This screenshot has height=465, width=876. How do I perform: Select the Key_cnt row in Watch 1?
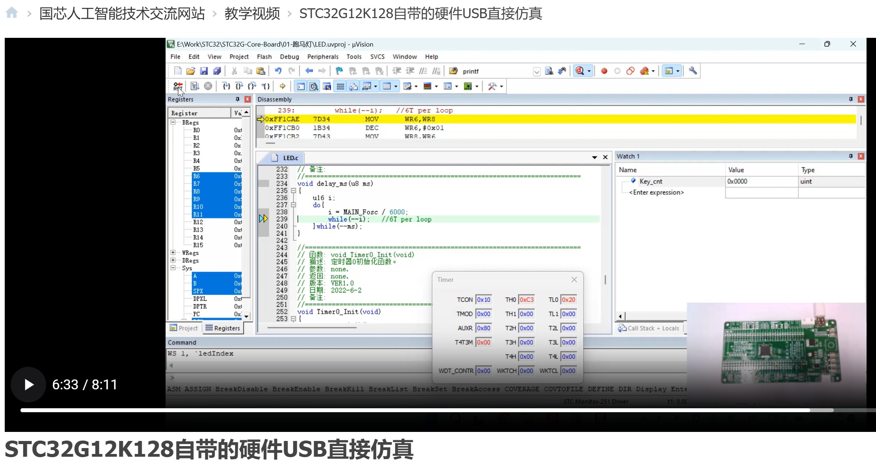click(740, 181)
